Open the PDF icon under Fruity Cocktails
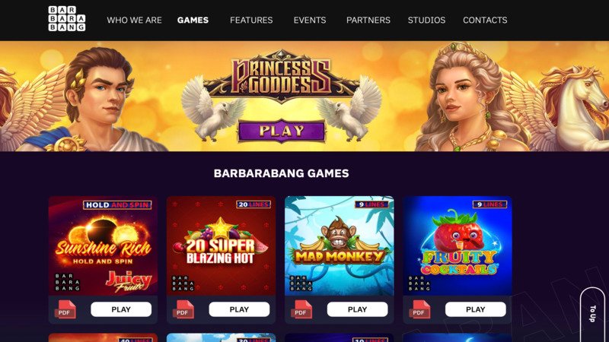The height and width of the screenshot is (342, 609). pyautogui.click(x=419, y=309)
